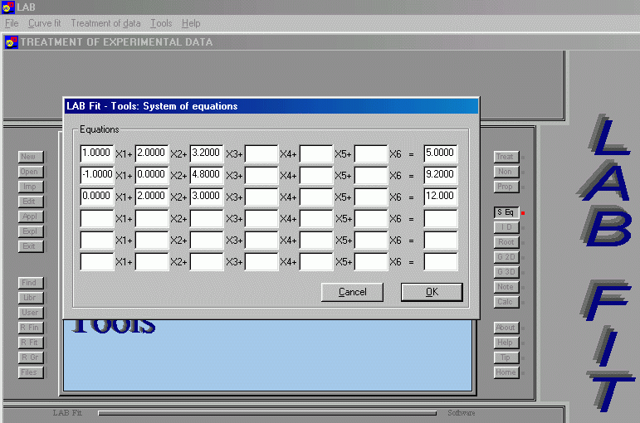Screen dimensions: 640x423
Task: Click empty X6 field in second equation
Action: pos(370,175)
